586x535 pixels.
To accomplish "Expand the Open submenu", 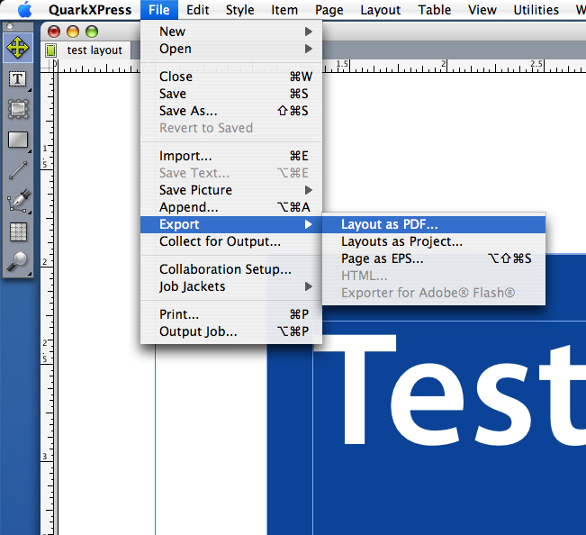I will pos(231,49).
